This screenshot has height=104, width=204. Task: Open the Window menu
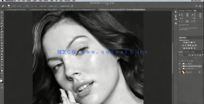coord(67,1)
